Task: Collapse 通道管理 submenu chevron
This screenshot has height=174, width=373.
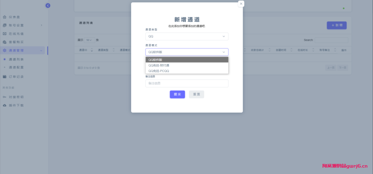Action: (41, 50)
